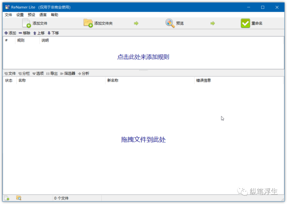Click the first green arrow in the main toolbar

click(136, 23)
